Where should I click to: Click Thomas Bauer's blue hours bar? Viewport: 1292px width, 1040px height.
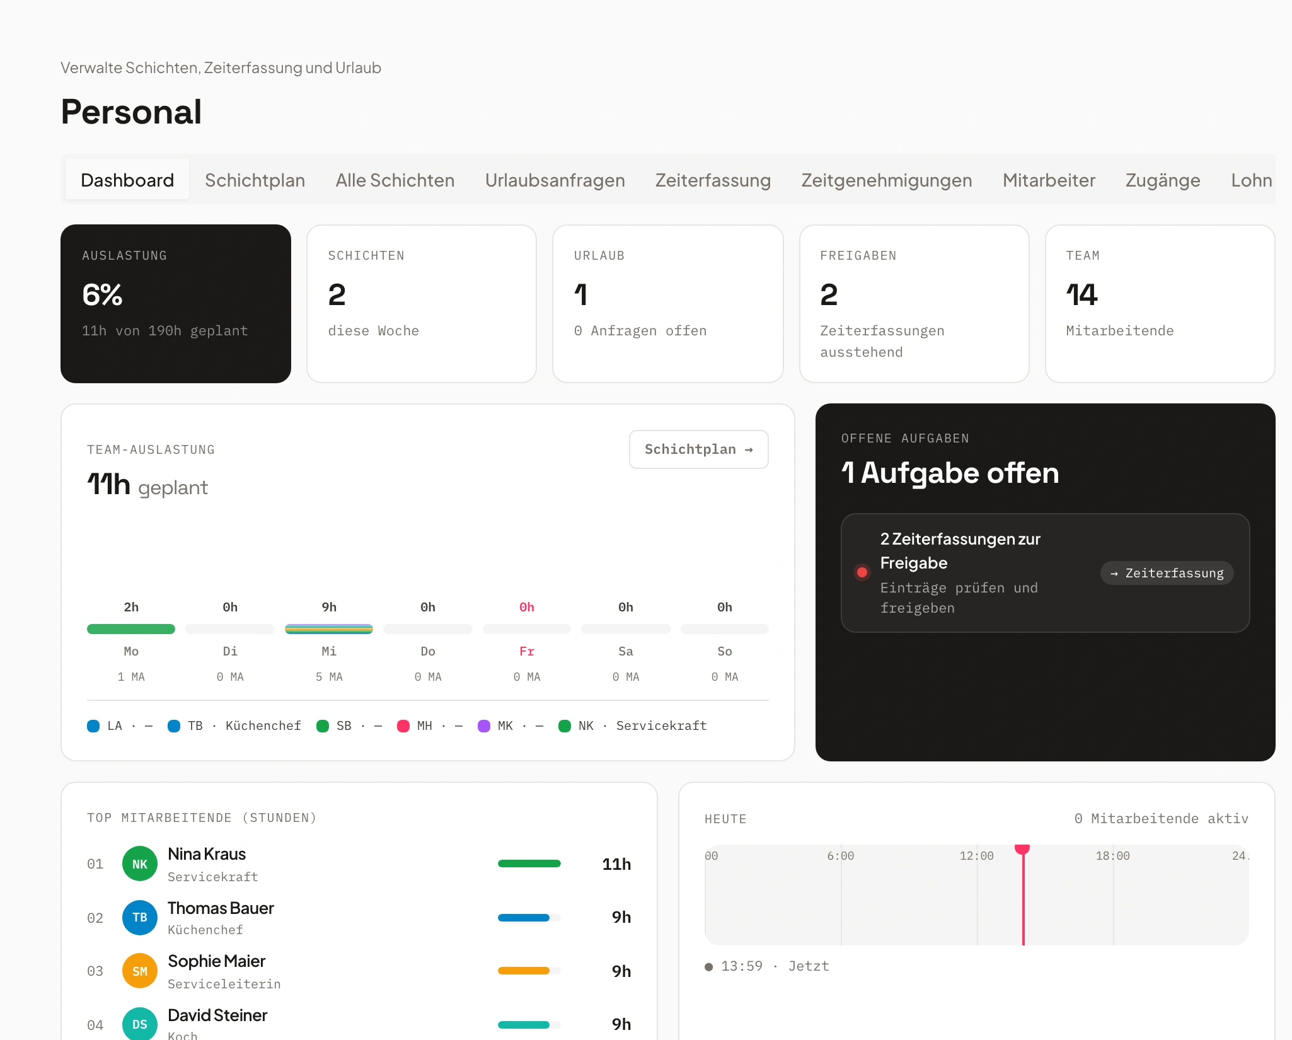tap(524, 918)
